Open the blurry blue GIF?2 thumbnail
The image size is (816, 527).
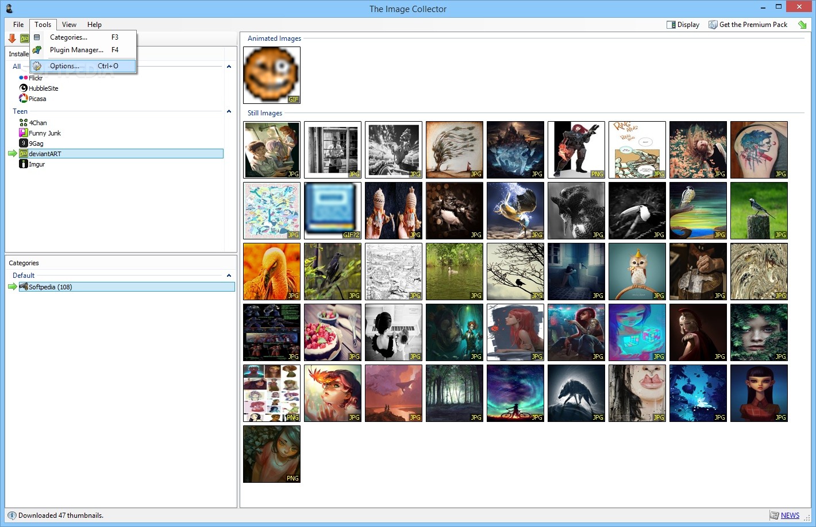[333, 211]
